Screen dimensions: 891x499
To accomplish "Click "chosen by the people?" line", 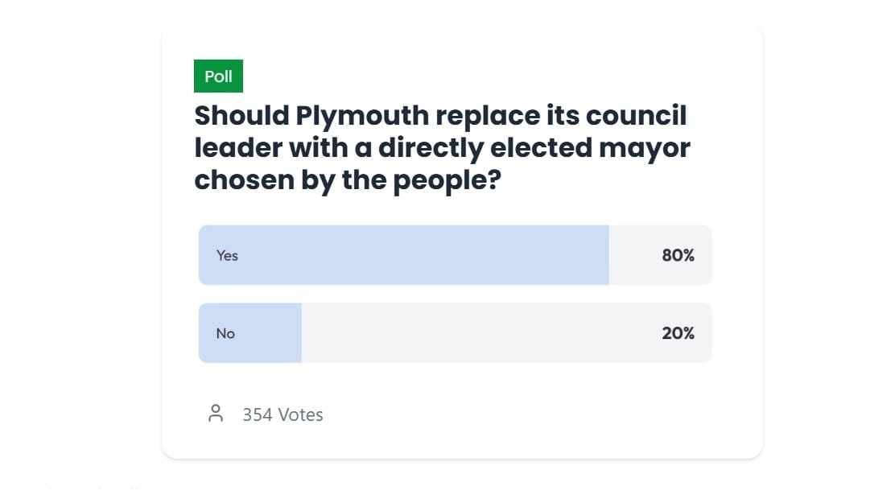I will pos(348,180).
